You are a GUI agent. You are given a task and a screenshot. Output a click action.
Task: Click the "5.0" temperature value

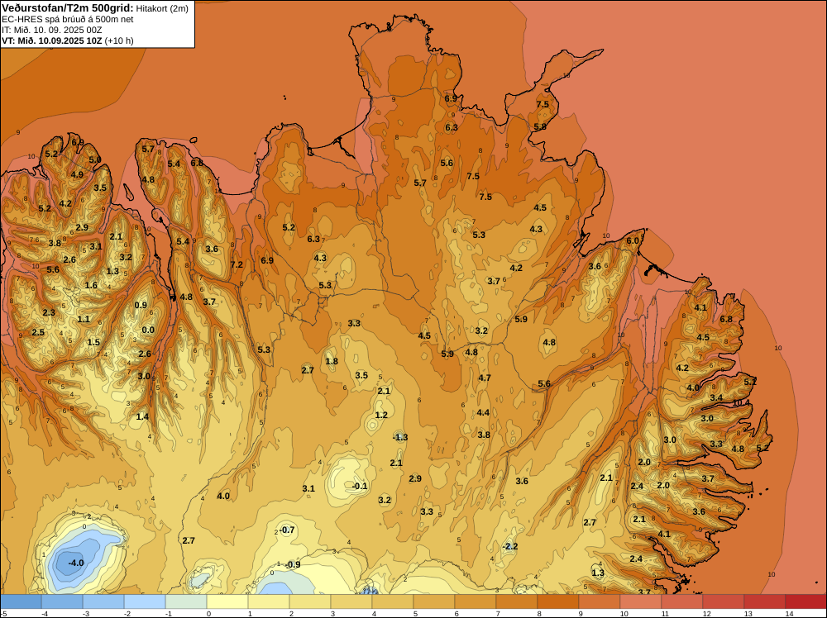point(94,159)
